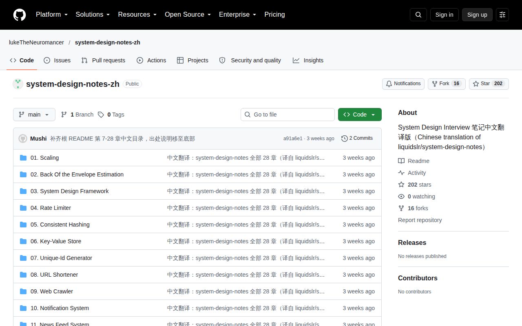Click the Notifications button

pyautogui.click(x=403, y=84)
